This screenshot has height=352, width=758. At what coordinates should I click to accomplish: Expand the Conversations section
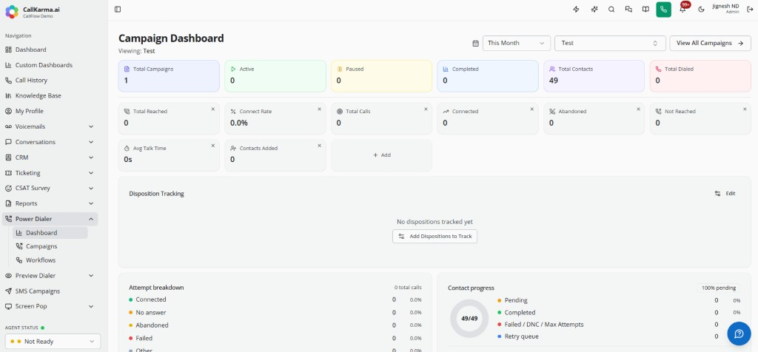click(50, 142)
